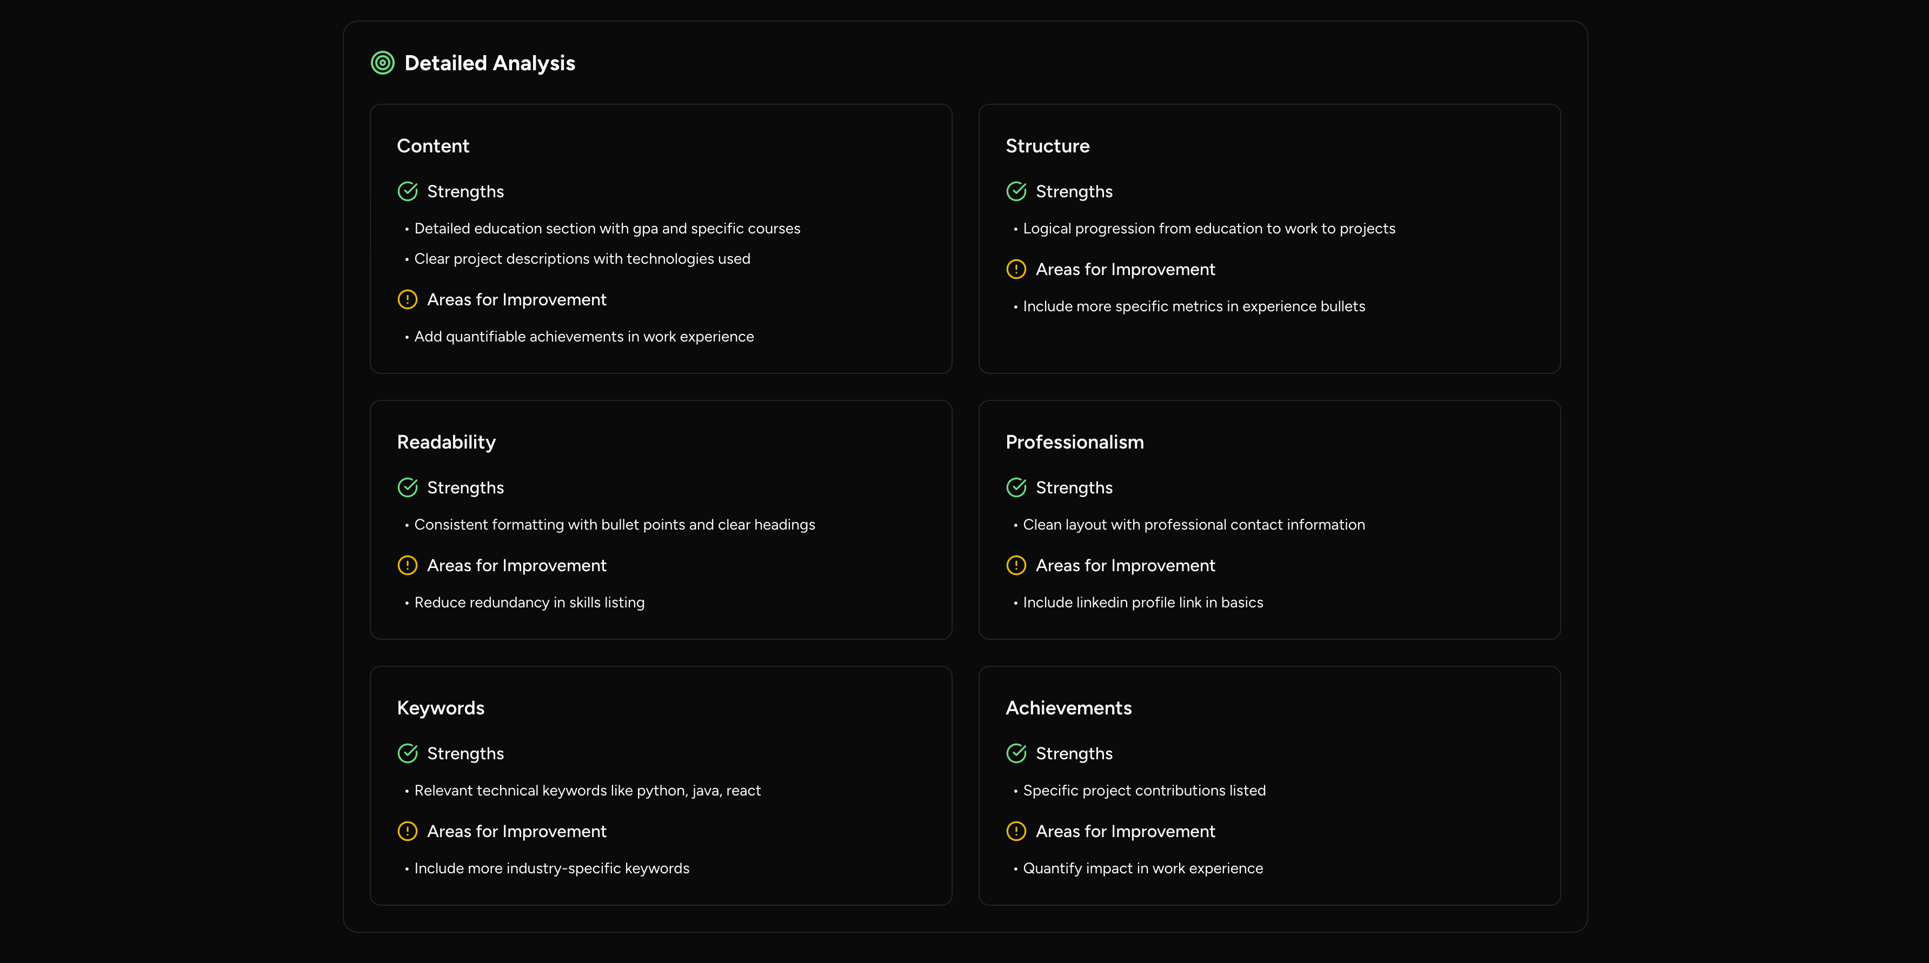
Task: Click the warning icon in Achievements' Areas for Improvement
Action: pyautogui.click(x=1016, y=831)
